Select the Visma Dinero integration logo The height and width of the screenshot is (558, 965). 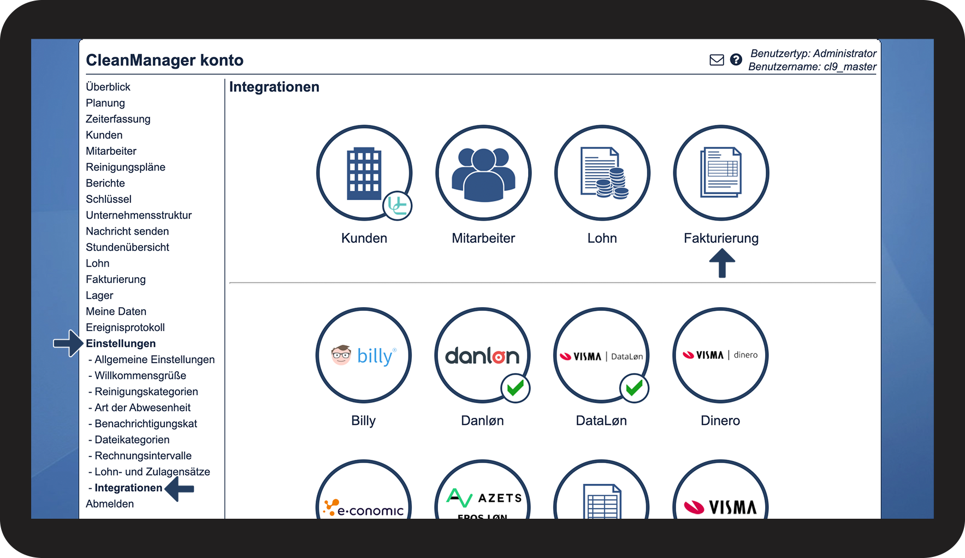pyautogui.click(x=721, y=355)
